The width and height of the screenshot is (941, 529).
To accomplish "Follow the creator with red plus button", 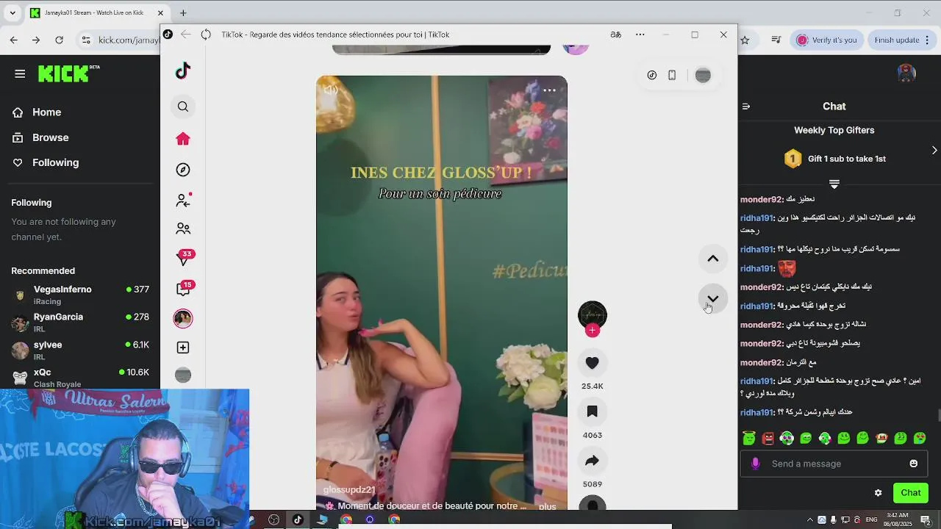I will pyautogui.click(x=593, y=331).
